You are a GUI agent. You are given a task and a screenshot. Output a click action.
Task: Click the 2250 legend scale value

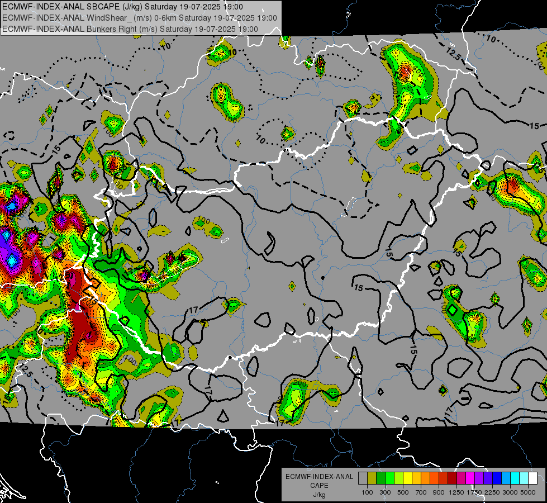click(492, 492)
